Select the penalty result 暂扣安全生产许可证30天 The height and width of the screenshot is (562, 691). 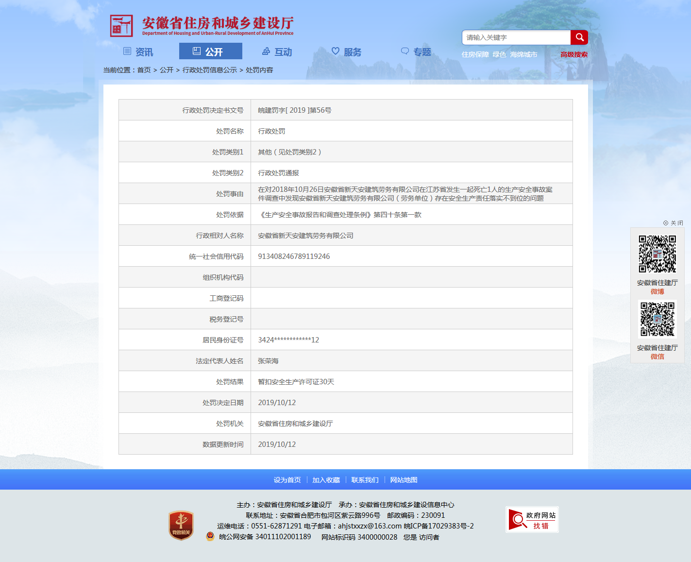click(296, 382)
